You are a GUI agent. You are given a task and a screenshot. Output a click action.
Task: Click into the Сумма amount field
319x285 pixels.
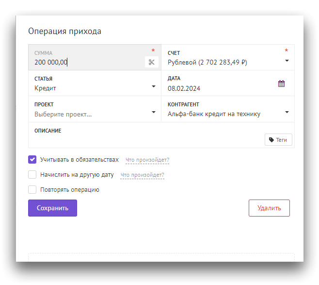(x=87, y=62)
